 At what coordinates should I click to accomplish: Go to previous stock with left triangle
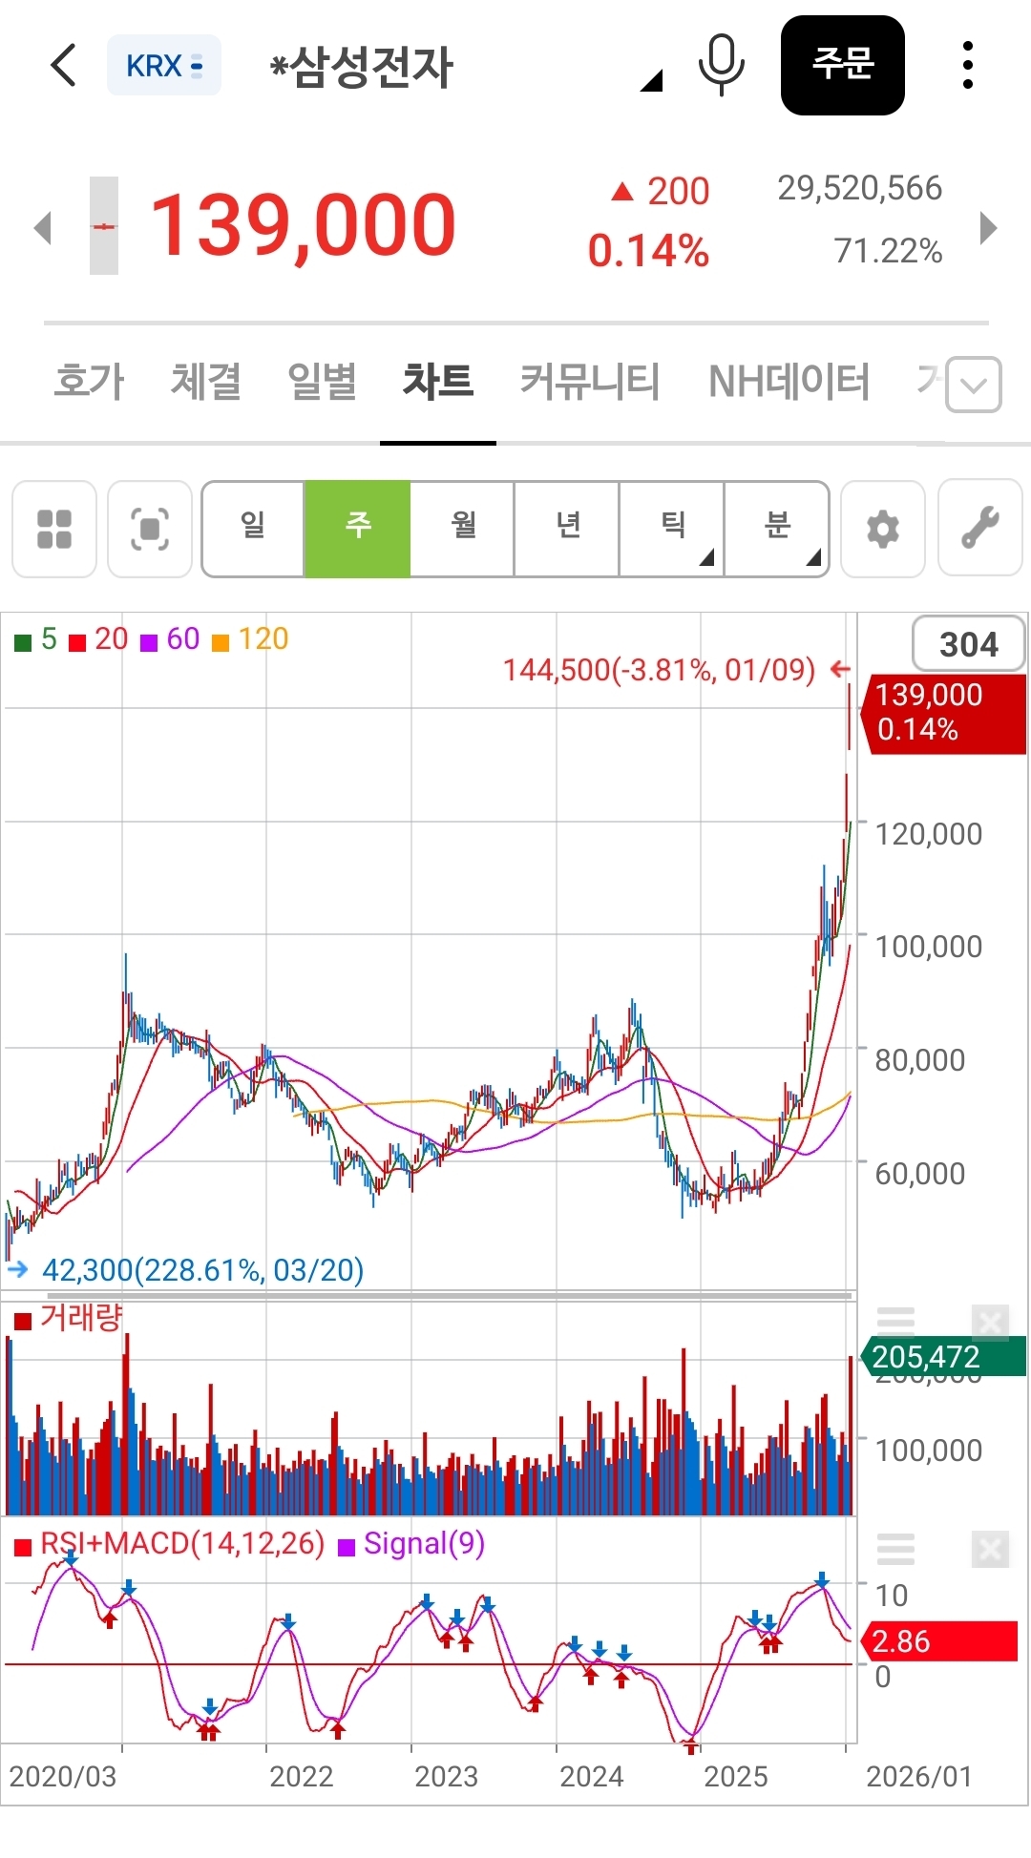coord(42,227)
